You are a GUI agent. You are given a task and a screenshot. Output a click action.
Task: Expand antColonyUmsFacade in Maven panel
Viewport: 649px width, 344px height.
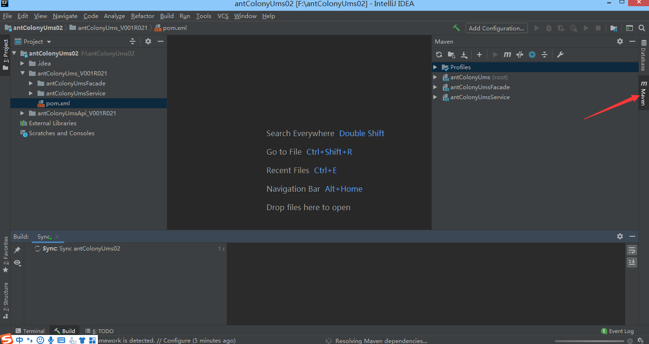pos(435,87)
